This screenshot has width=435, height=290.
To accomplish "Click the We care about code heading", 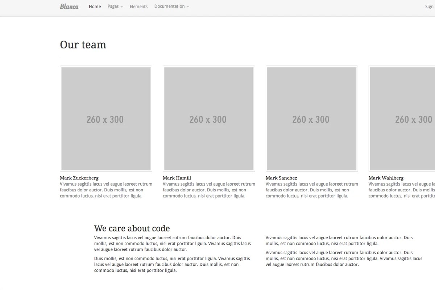I will point(132,228).
